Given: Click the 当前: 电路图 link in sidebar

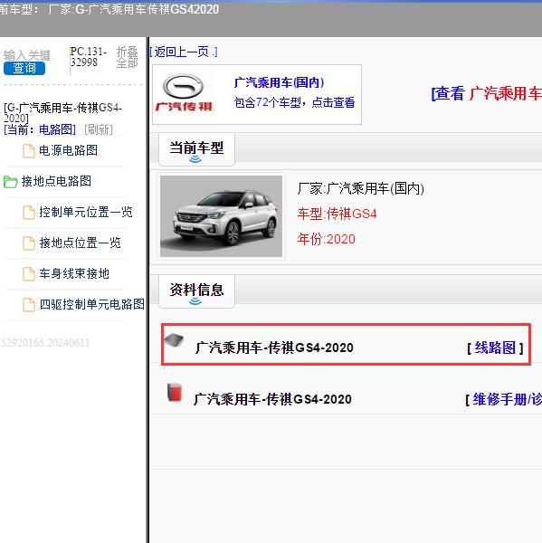Looking at the screenshot, I should (40, 129).
